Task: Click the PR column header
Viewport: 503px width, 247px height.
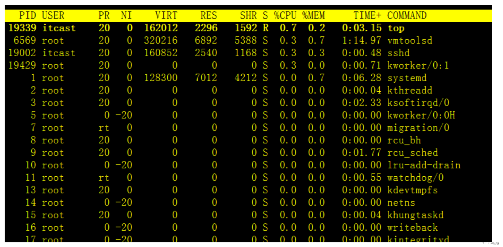Action: tap(104, 15)
